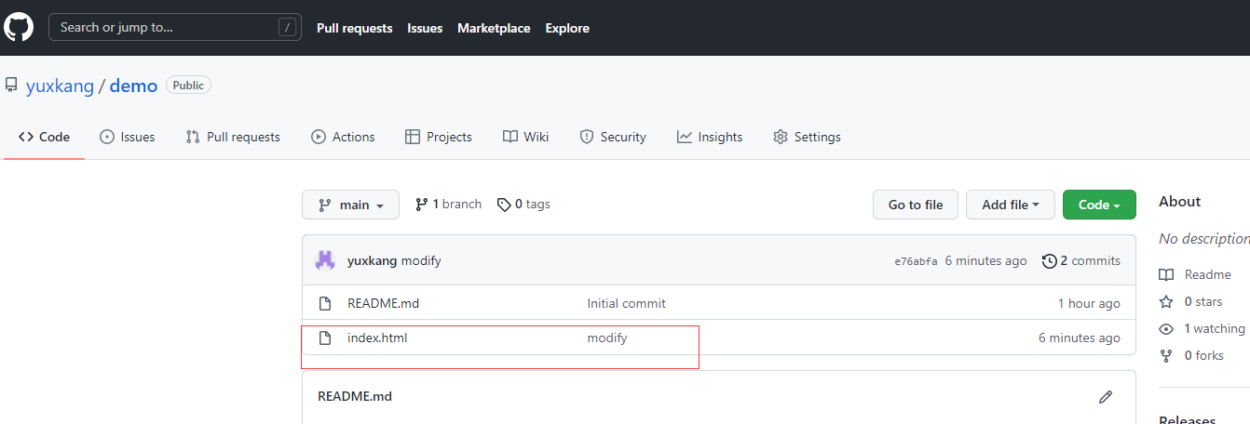Open the 2 commits history link

point(1081,261)
